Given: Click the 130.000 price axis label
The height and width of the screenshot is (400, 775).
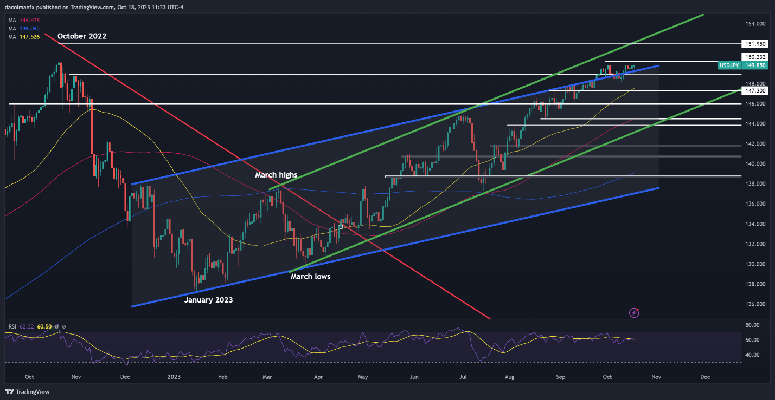Looking at the screenshot, I should click(755, 264).
